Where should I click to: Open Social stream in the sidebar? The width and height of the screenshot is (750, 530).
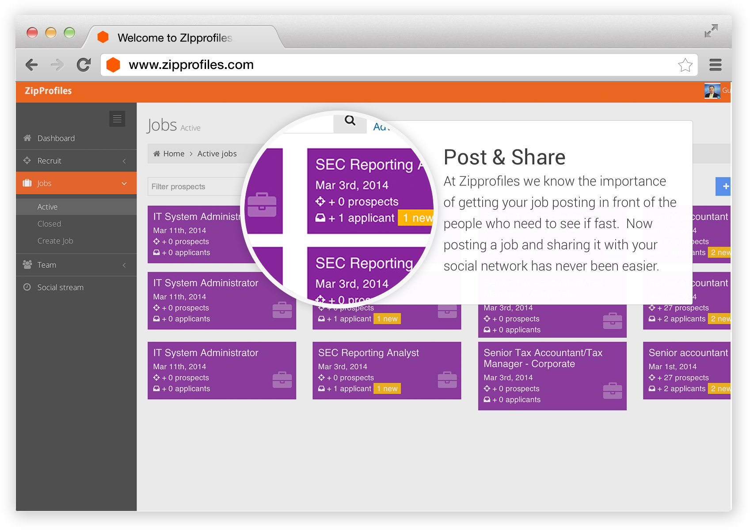(61, 287)
